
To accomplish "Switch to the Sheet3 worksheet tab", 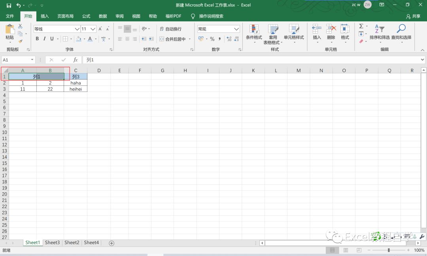I will point(52,243).
